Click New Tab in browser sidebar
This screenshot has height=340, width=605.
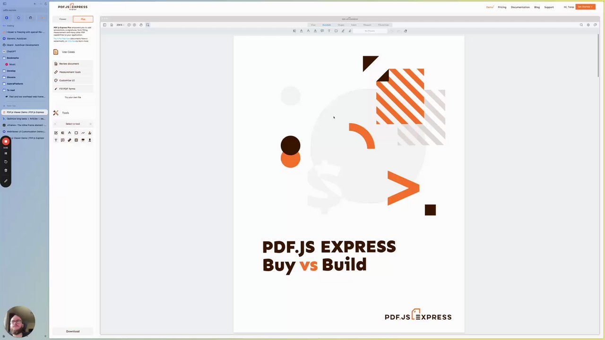11,106
